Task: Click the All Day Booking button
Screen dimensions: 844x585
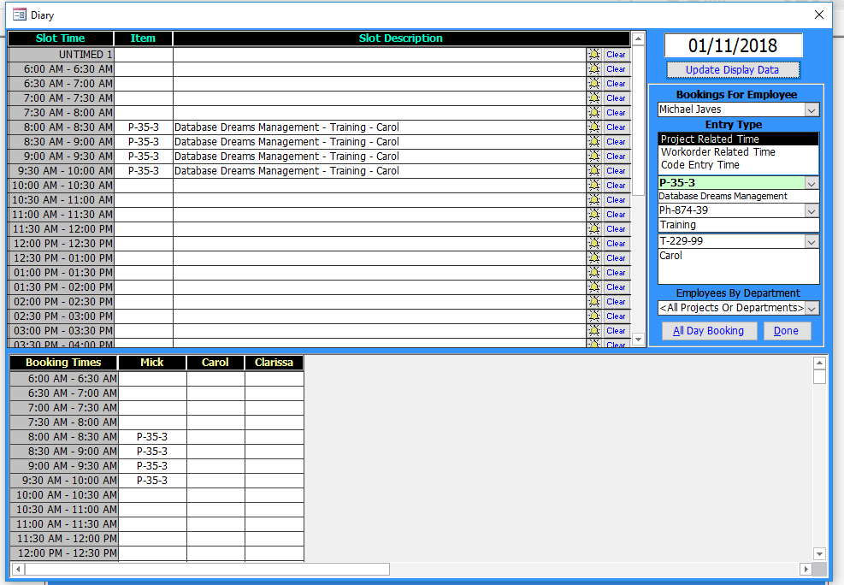Action: click(709, 331)
